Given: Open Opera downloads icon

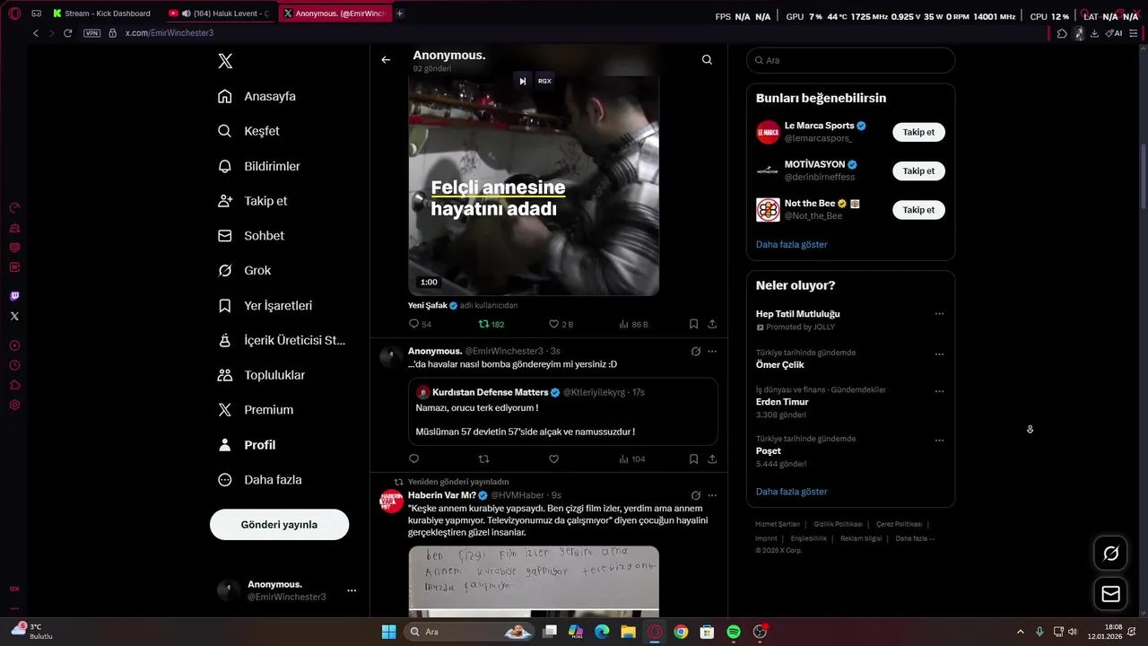Looking at the screenshot, I should 1094,33.
